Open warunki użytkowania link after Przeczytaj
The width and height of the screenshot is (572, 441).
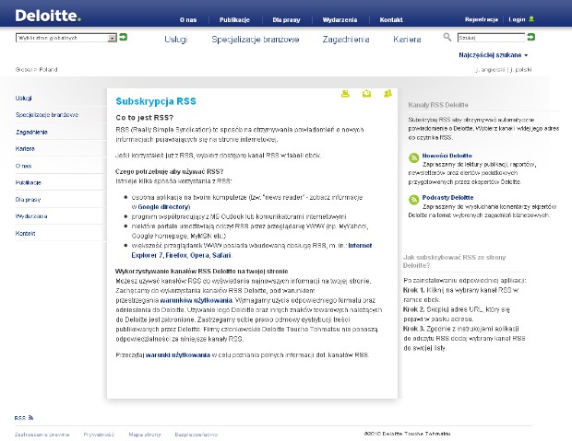coord(178,355)
